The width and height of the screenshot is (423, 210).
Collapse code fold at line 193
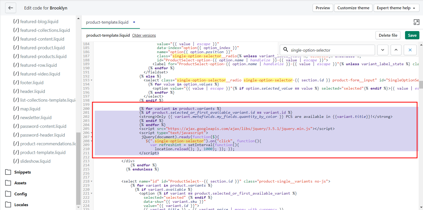91,80
